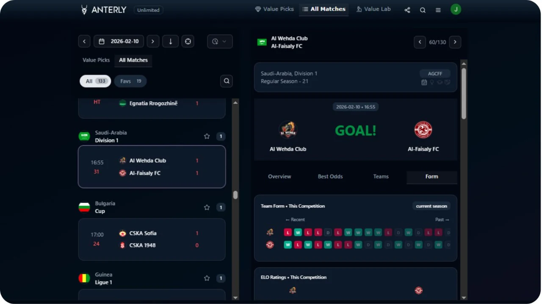Image resolution: width=542 pixels, height=304 pixels.
Task: Open the time zone dropdown
Action: [219, 41]
